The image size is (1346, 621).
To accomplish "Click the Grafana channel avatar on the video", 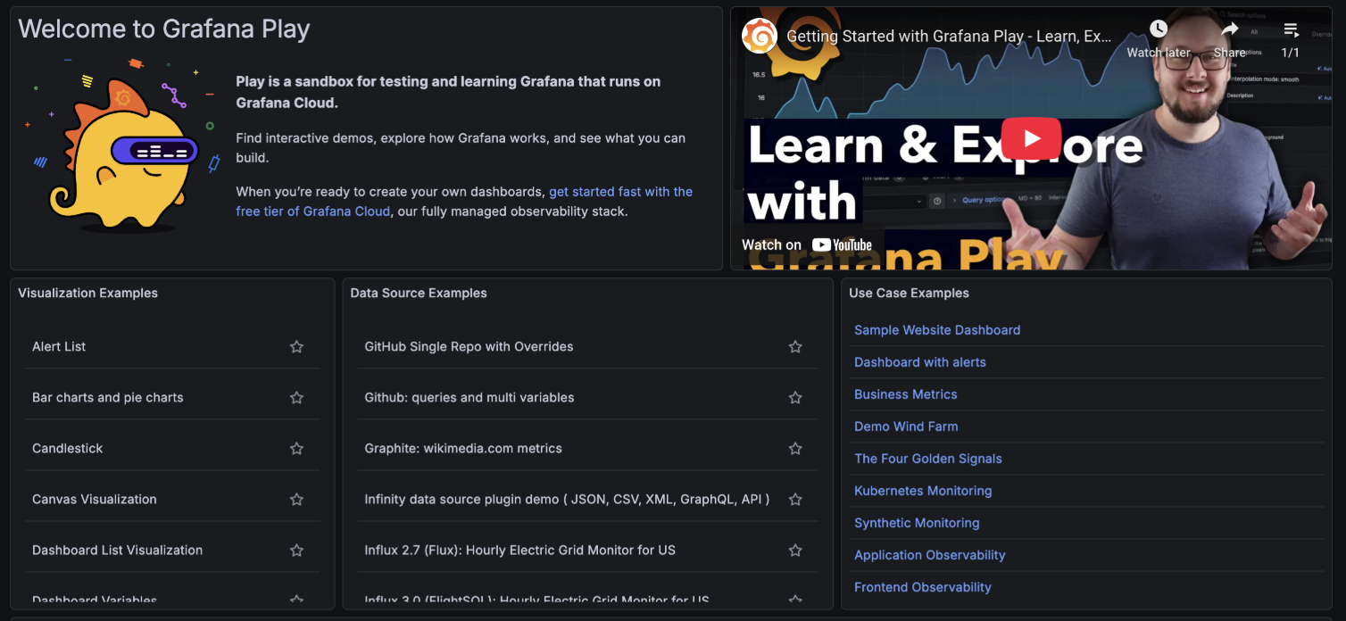I will pos(760,36).
